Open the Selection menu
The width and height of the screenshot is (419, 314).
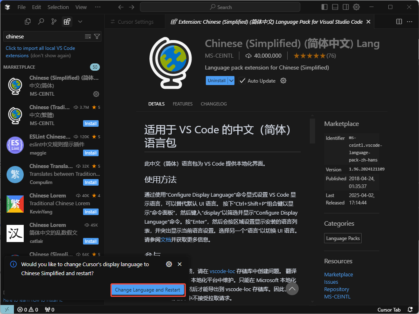(x=58, y=7)
